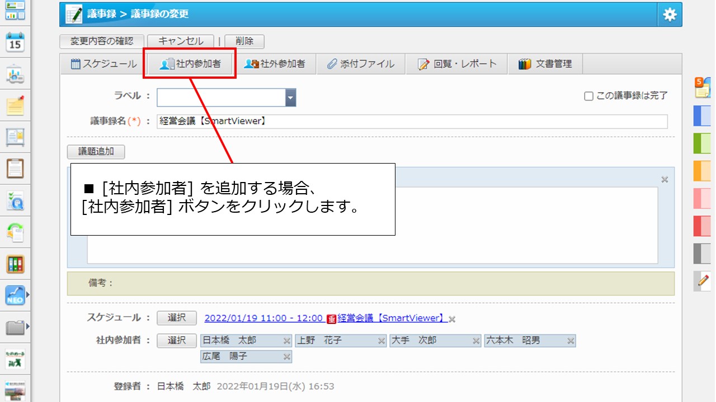This screenshot has width=716, height=402.
Task: Expand the folder icon submenu arrow
Action: (x=28, y=327)
